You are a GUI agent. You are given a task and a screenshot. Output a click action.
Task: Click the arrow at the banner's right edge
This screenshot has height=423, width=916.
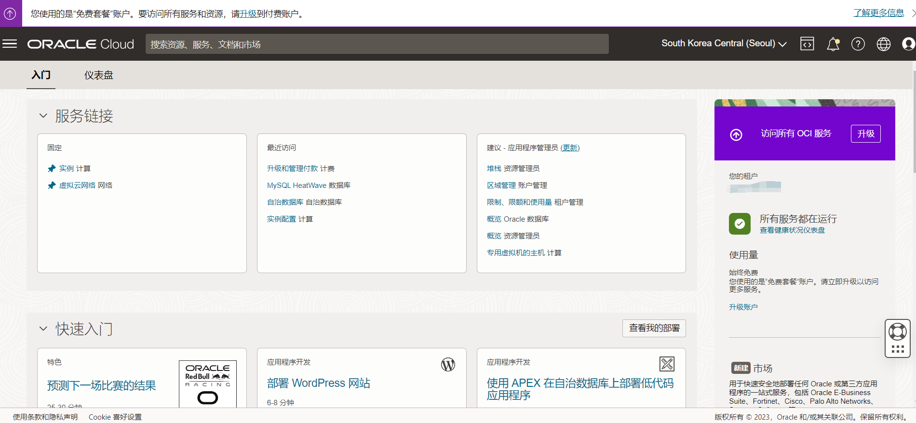(x=913, y=13)
